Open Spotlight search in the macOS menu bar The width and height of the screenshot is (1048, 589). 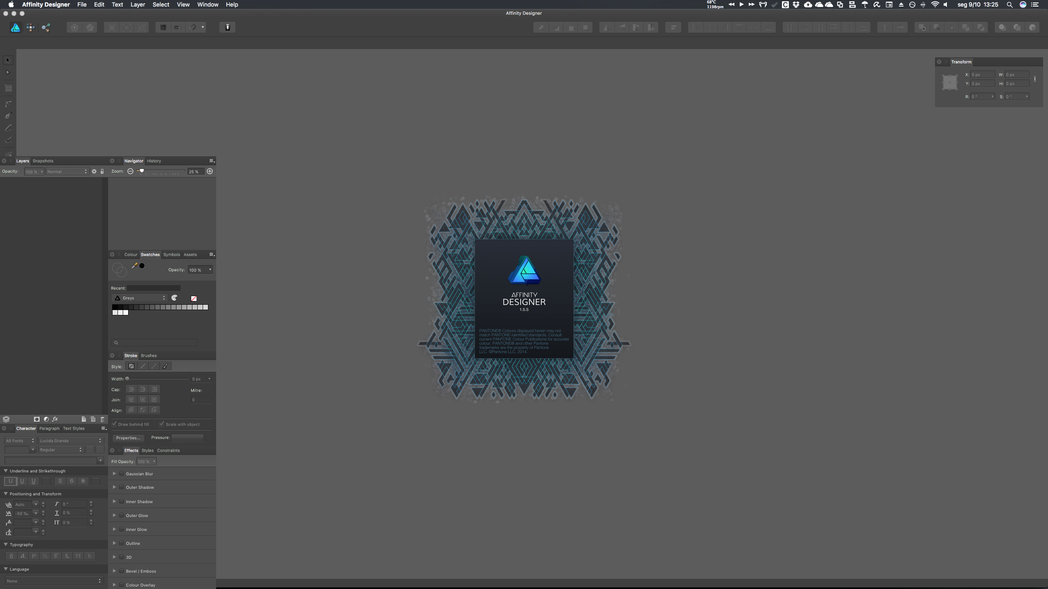[x=1010, y=4]
